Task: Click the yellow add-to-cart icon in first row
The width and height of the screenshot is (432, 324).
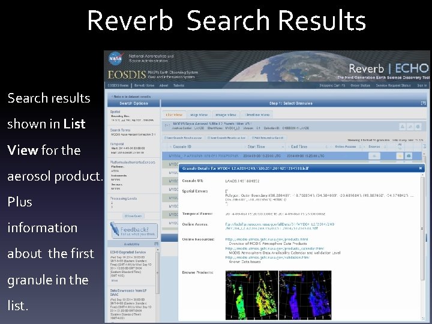Action: [x=400, y=156]
